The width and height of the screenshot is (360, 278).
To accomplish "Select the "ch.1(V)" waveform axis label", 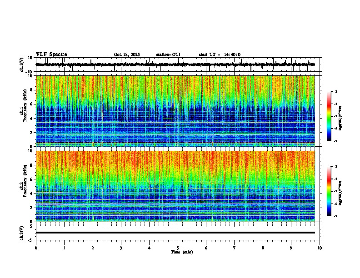I will [22, 65].
